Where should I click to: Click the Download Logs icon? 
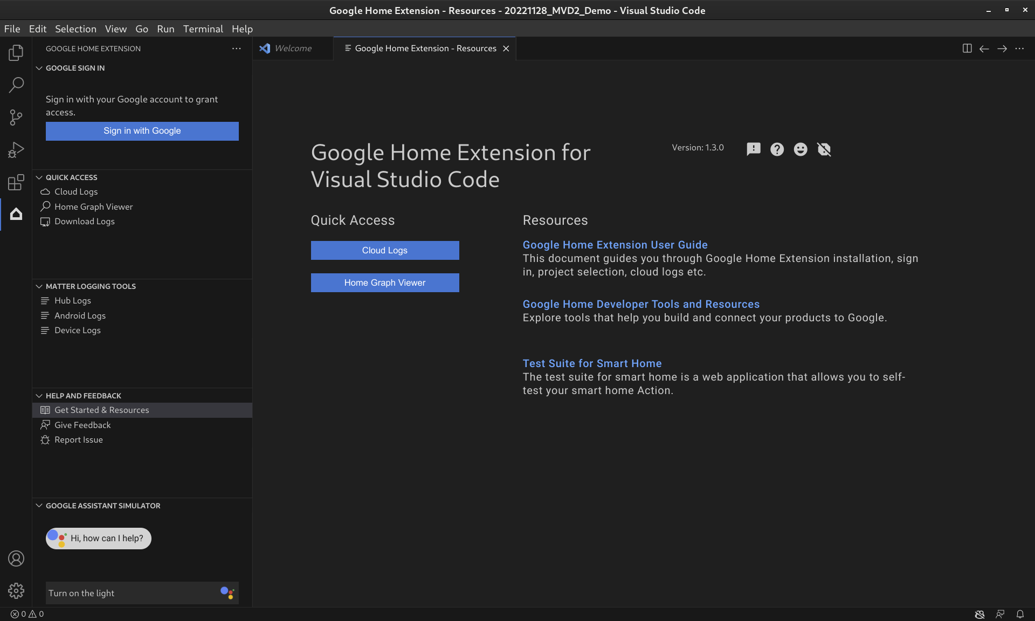[x=46, y=221]
